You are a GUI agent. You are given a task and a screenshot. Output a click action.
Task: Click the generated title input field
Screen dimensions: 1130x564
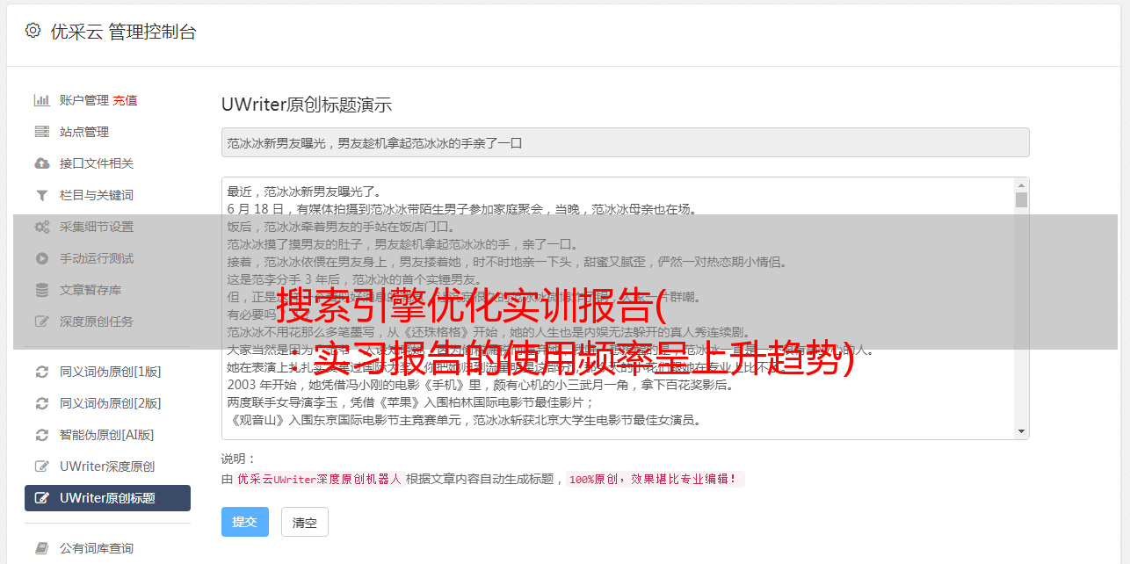(x=625, y=142)
